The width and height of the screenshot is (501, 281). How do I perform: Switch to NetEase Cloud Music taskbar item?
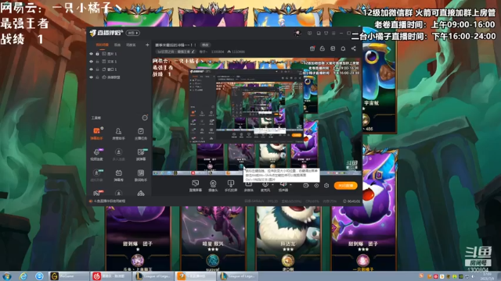pos(110,276)
